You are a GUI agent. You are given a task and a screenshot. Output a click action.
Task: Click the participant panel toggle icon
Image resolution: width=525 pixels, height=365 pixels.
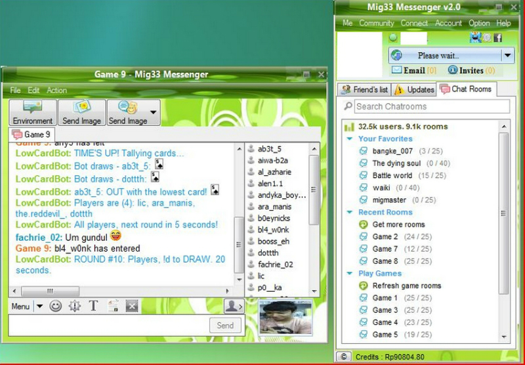point(233,306)
